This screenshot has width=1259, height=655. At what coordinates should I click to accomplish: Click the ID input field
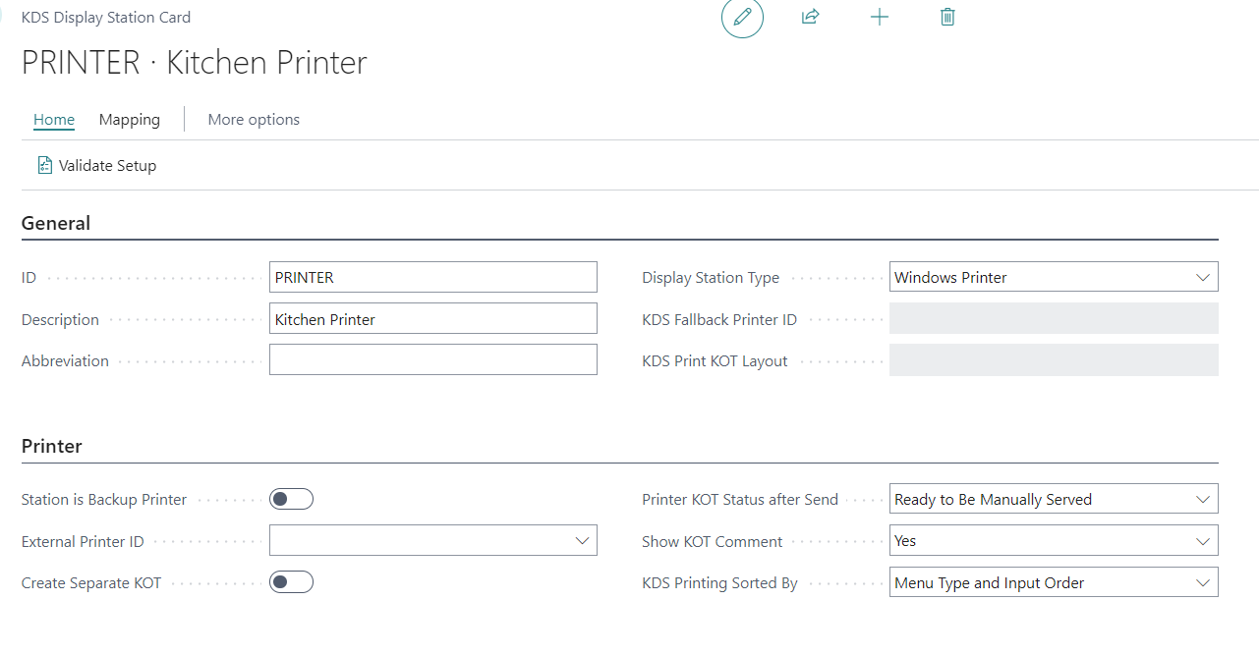pos(432,278)
